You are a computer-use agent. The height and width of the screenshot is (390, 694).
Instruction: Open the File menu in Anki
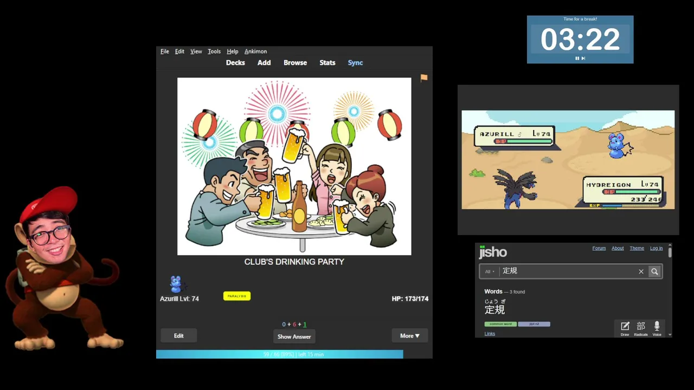coord(164,51)
